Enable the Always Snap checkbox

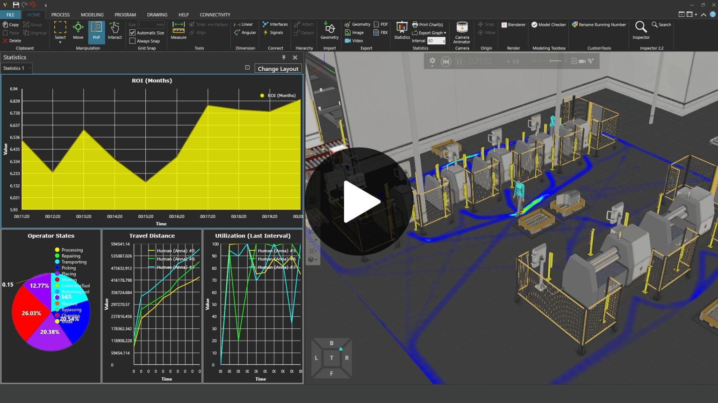[x=133, y=41]
